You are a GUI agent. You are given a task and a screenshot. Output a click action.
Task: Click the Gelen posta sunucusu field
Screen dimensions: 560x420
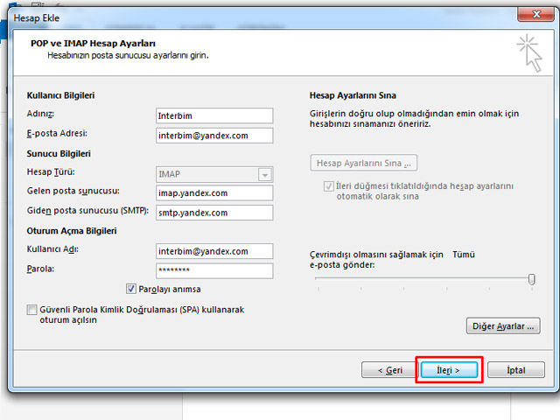coord(214,193)
